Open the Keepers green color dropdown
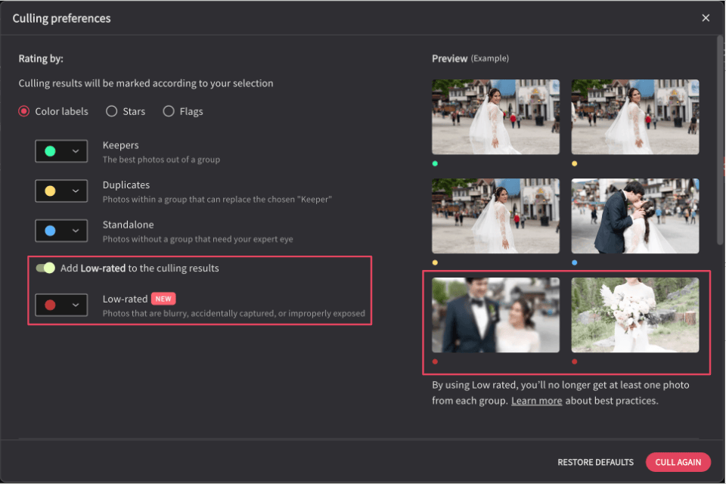The width and height of the screenshot is (726, 484). click(x=61, y=151)
